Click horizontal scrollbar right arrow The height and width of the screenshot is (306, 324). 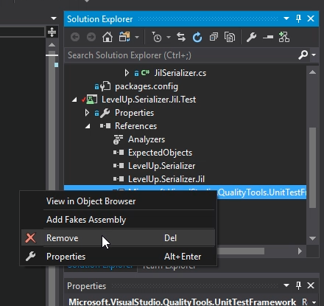300,251
